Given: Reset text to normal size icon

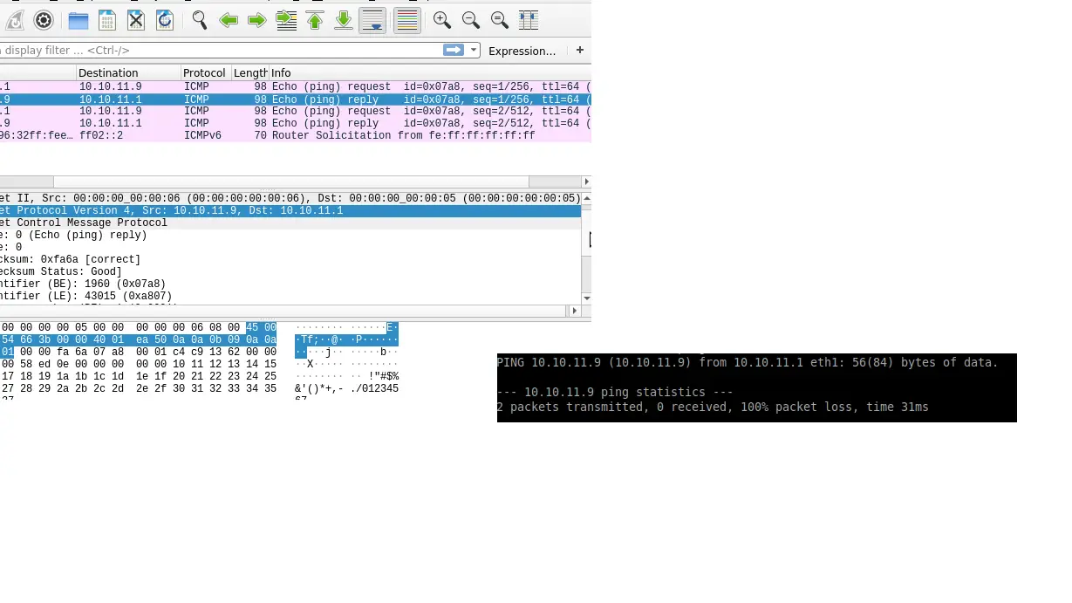Looking at the screenshot, I should click(500, 20).
